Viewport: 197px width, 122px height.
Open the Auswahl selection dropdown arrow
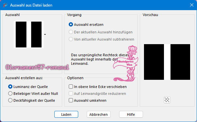coord(45,35)
